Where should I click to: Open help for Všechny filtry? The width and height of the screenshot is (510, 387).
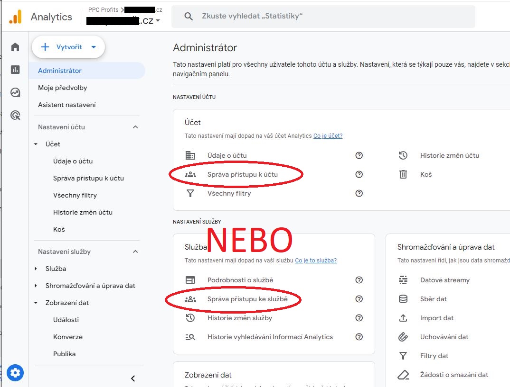click(x=359, y=193)
